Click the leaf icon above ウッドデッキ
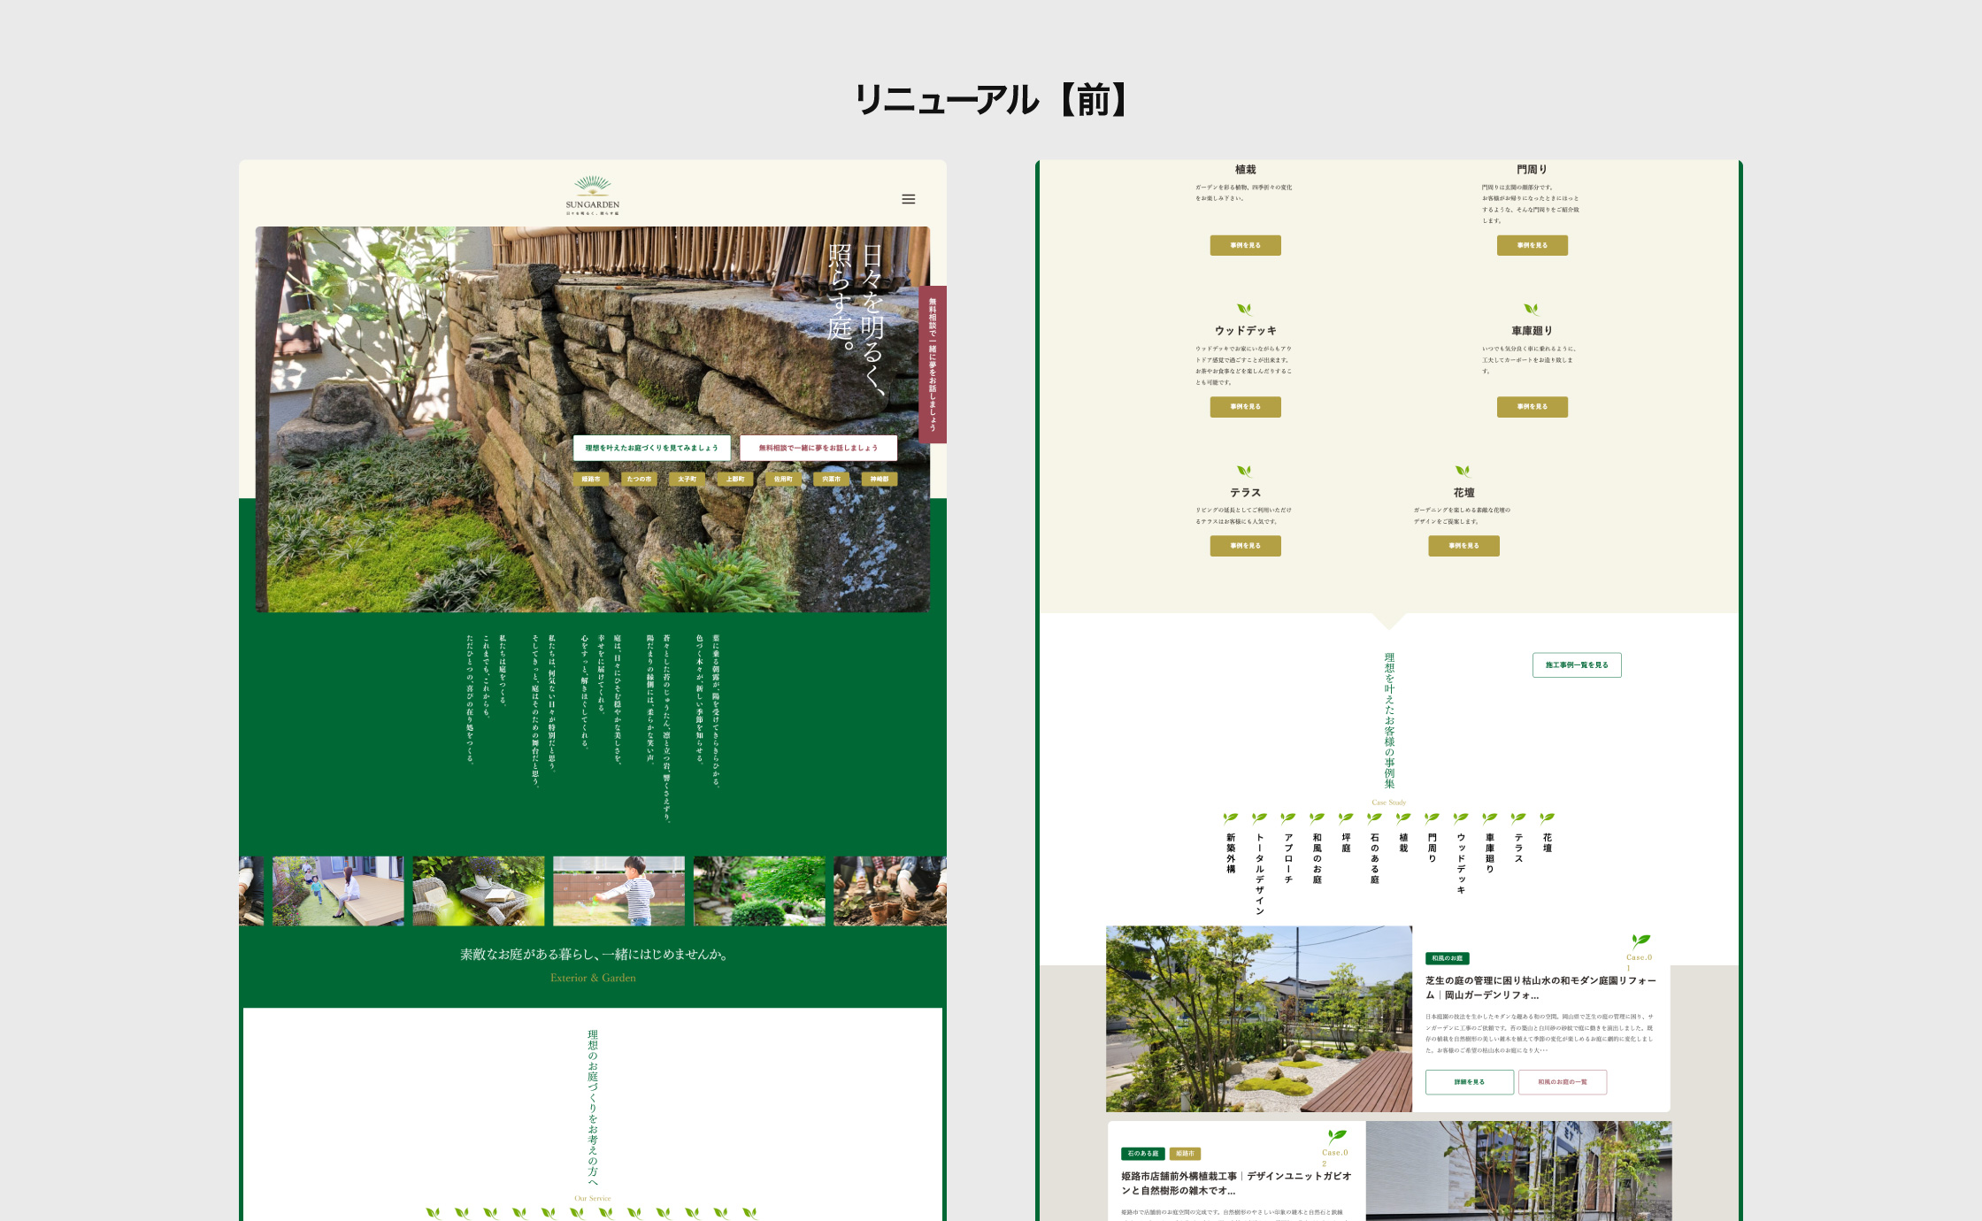This screenshot has width=1982, height=1221. click(1245, 310)
